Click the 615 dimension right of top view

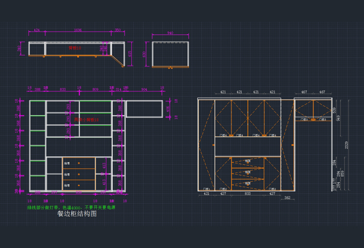(131, 54)
